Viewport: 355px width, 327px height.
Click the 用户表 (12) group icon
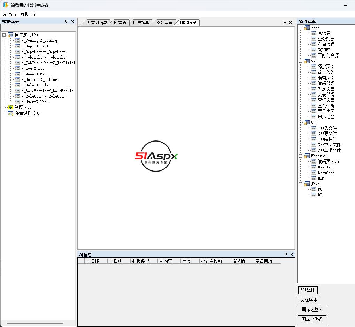[x=10, y=35]
